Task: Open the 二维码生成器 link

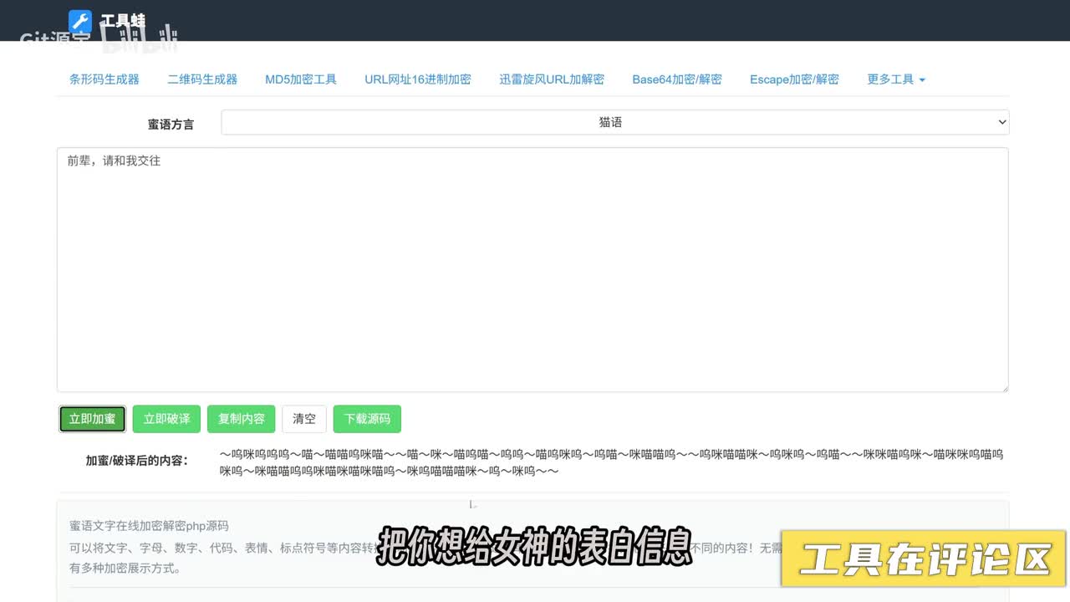Action: (202, 79)
